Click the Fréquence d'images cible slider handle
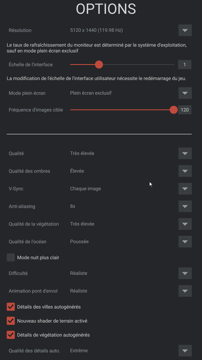 (x=173, y=110)
